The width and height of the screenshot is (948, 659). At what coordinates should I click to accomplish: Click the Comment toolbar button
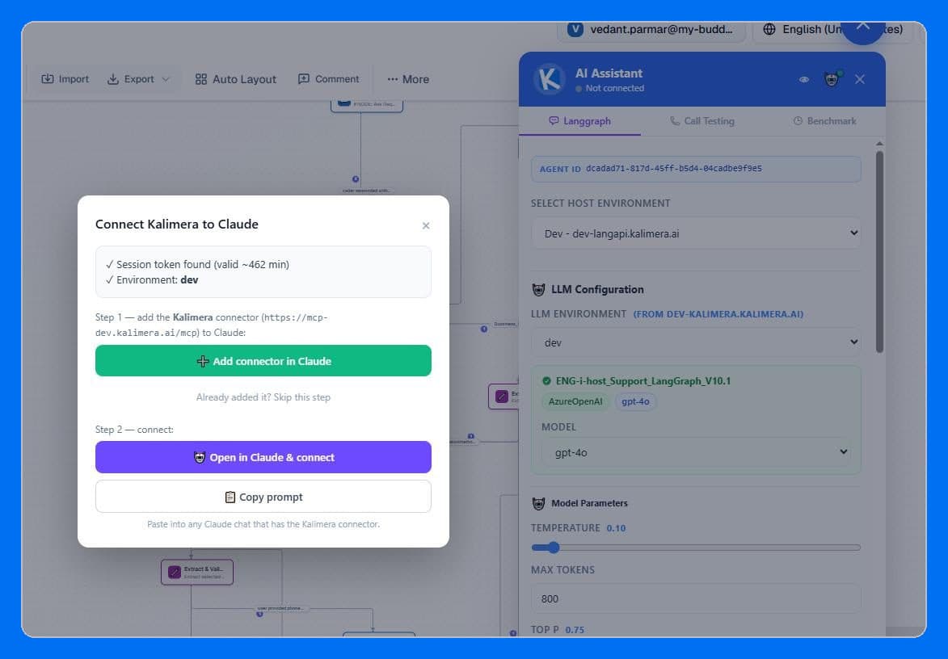pyautogui.click(x=328, y=79)
